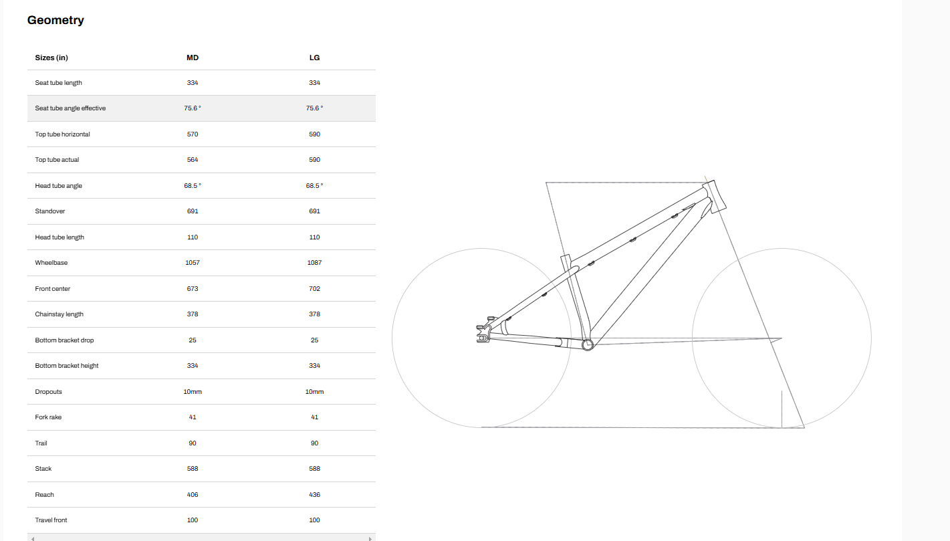The image size is (950, 541).
Task: Click the Head tube angle row label
Action: point(59,186)
